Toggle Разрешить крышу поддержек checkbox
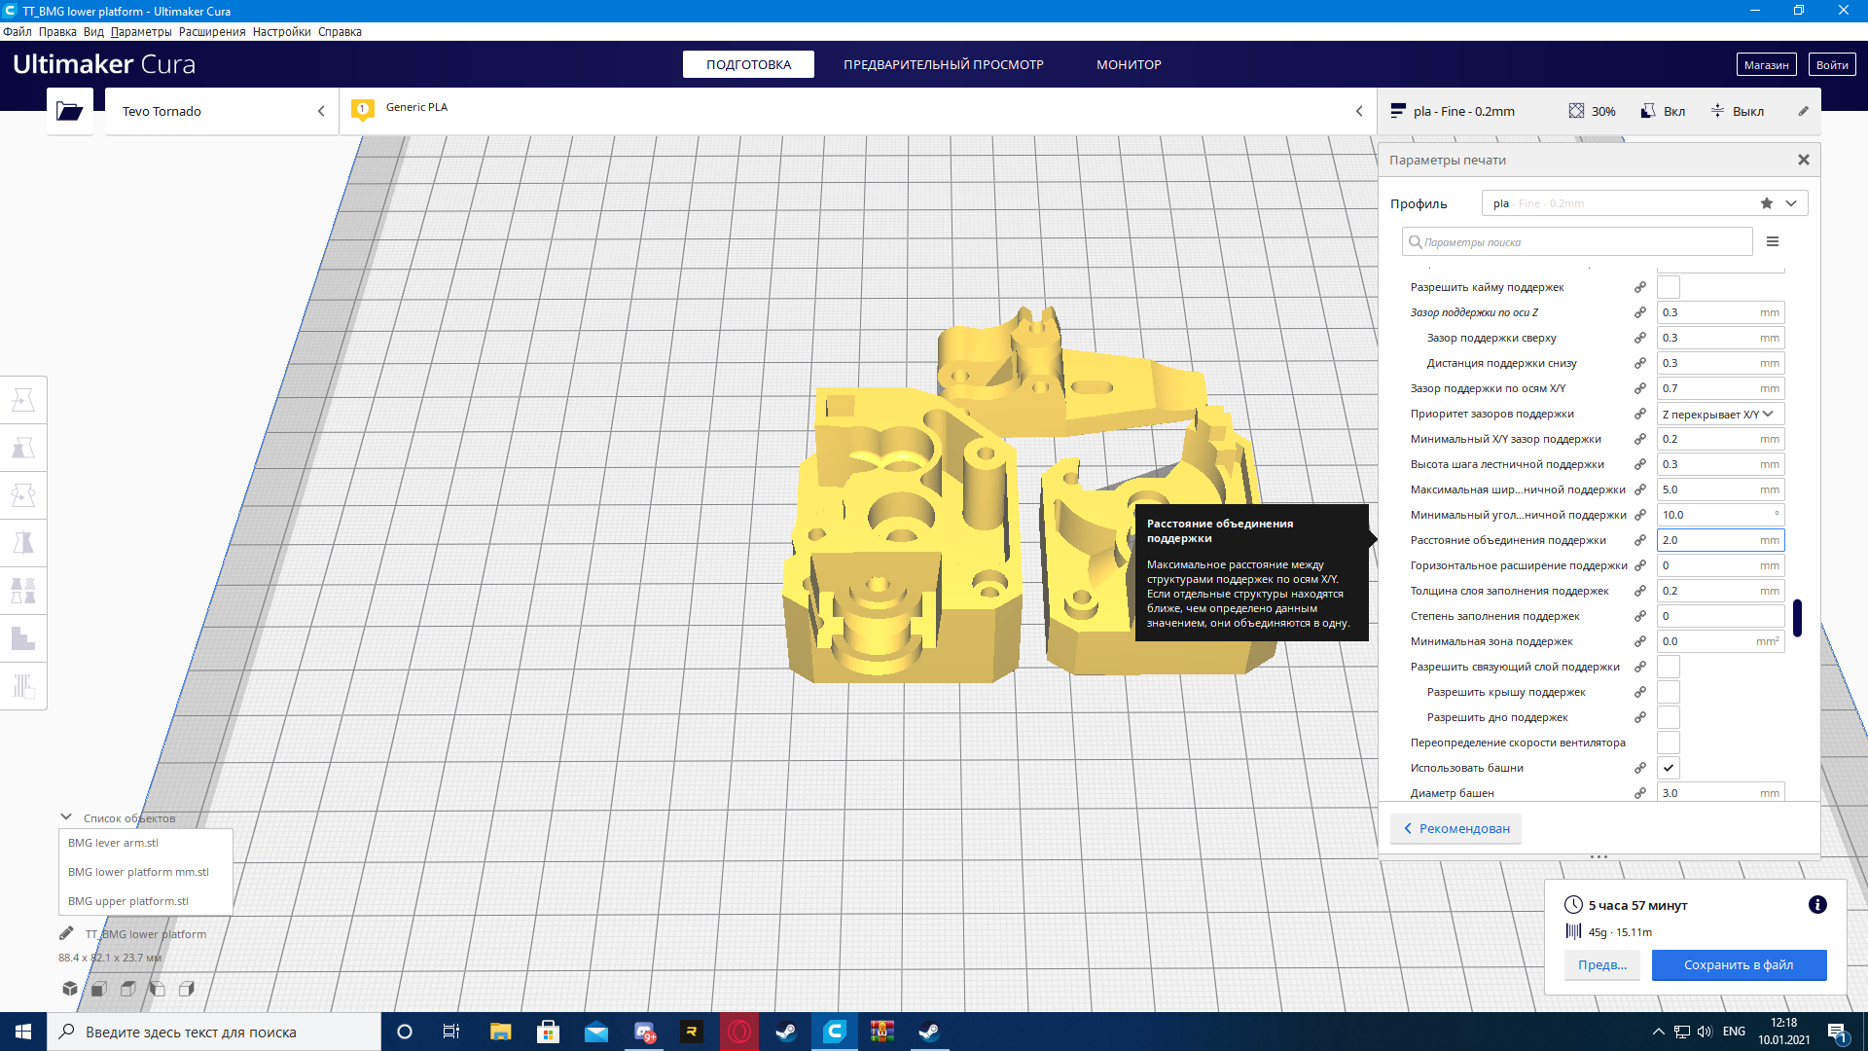The width and height of the screenshot is (1868, 1051). click(x=1669, y=692)
